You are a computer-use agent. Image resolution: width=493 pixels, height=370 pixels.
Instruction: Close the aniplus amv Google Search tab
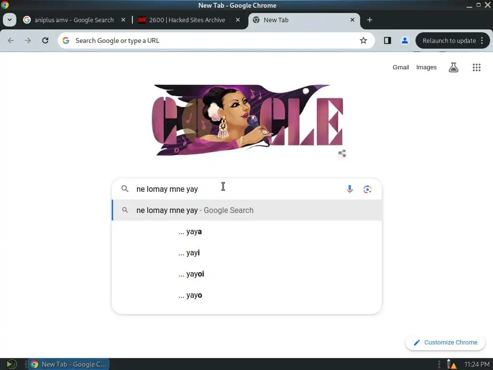pos(123,20)
